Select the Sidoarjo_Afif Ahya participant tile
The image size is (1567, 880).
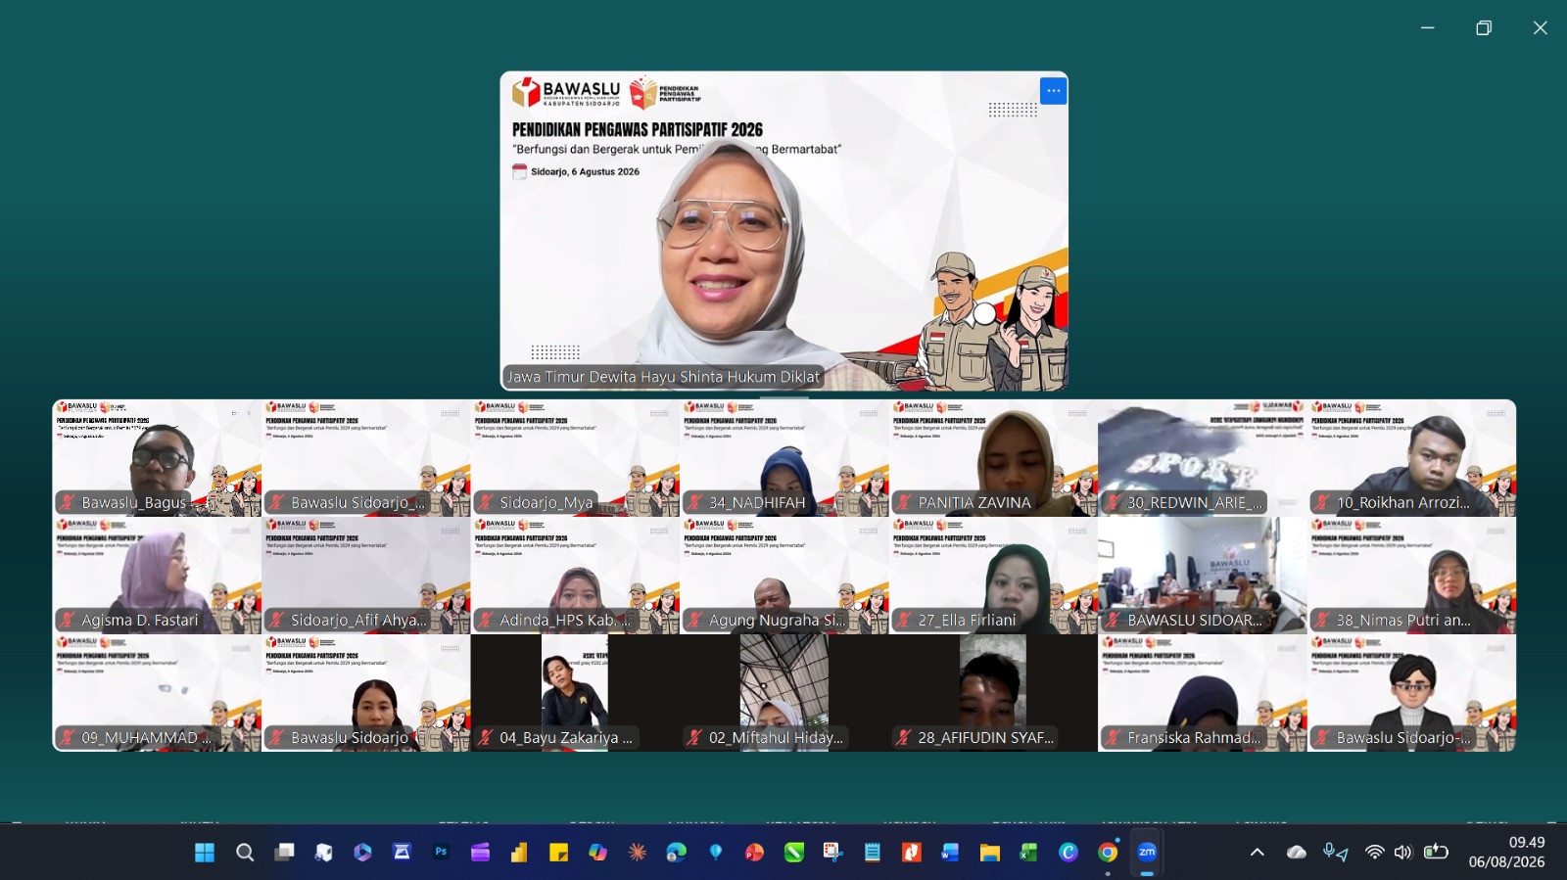click(x=366, y=576)
